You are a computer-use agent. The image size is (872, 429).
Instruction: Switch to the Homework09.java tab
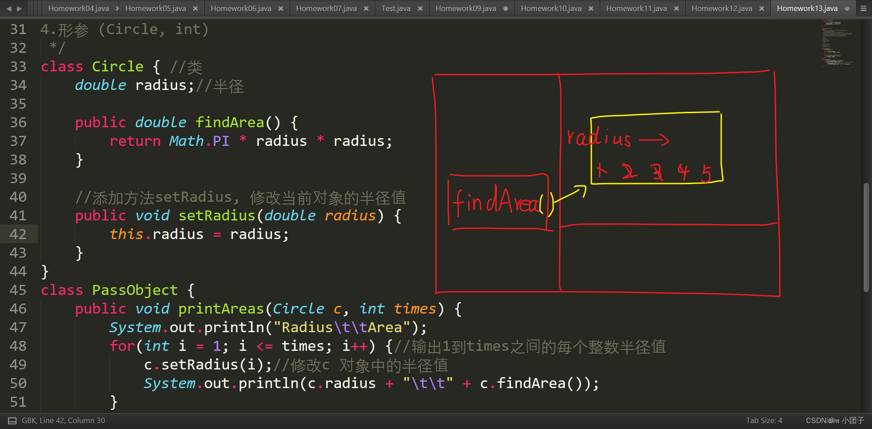(466, 8)
